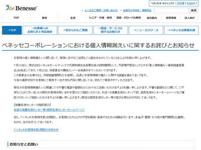This screenshot has width=201, height=150.
Task: Open the 生活 menu item
Action: pyautogui.click(x=73, y=18)
